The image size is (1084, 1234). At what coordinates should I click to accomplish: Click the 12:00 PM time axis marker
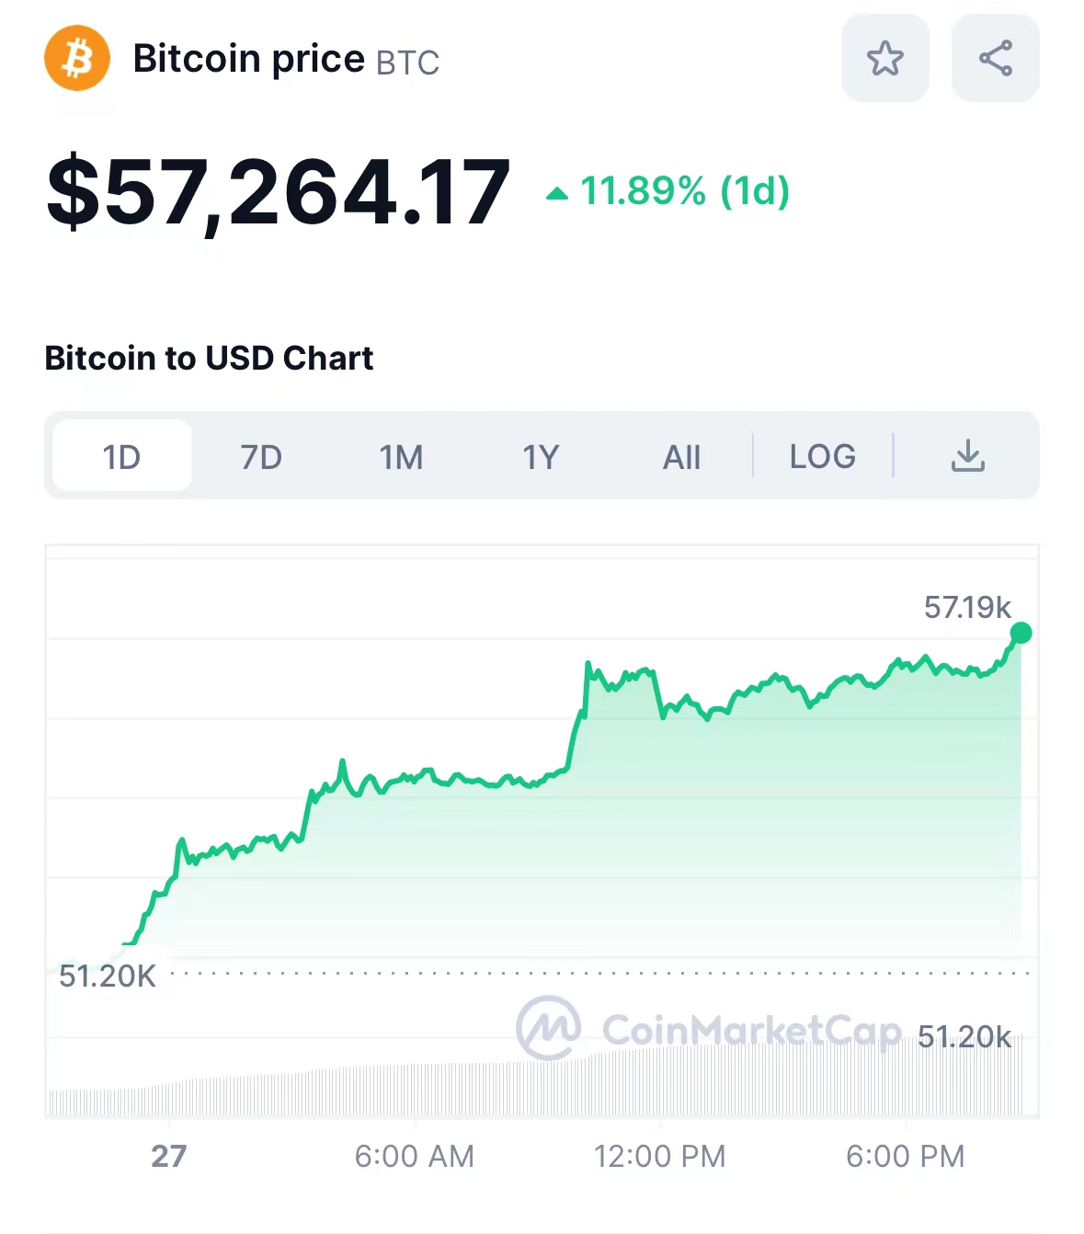click(659, 1156)
